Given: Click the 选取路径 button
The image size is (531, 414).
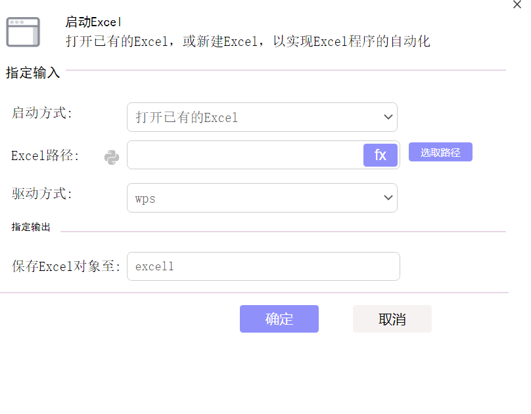Looking at the screenshot, I should (x=440, y=152).
